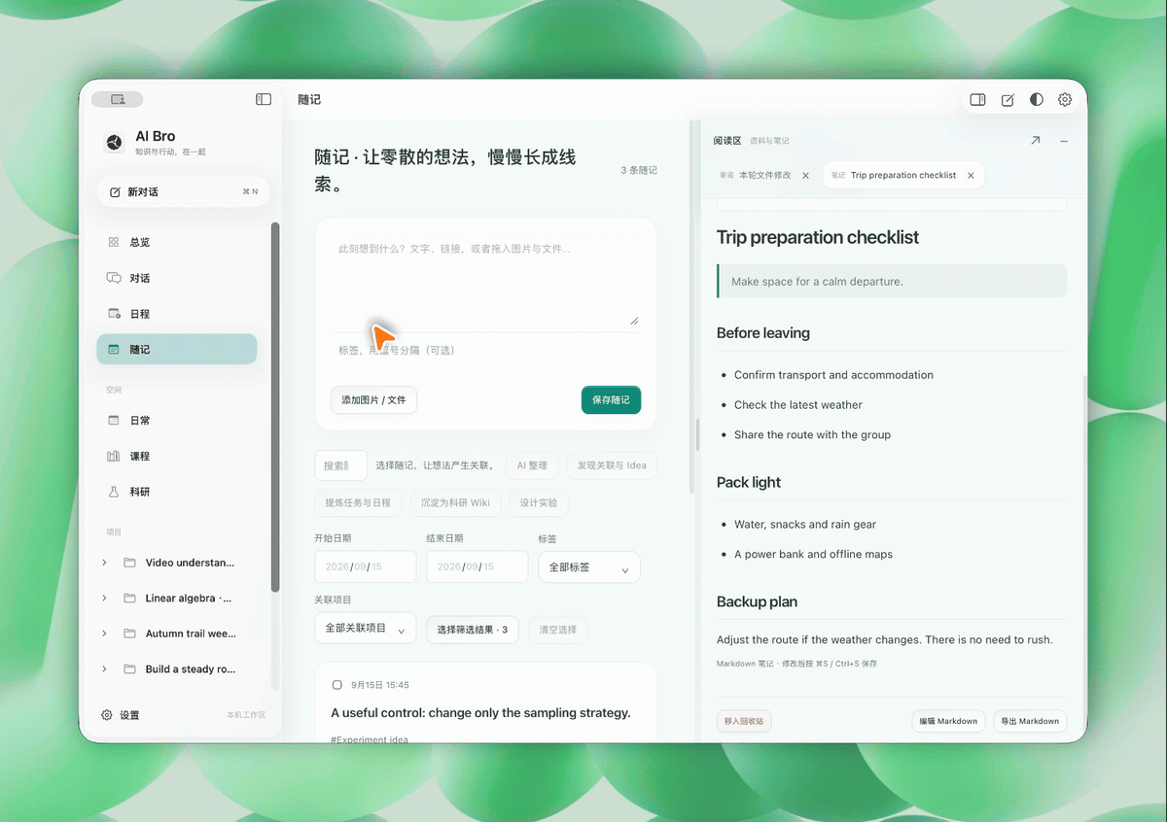Image resolution: width=1167 pixels, height=822 pixels.
Task: Toggle the left sidebar panel icon
Action: [264, 99]
